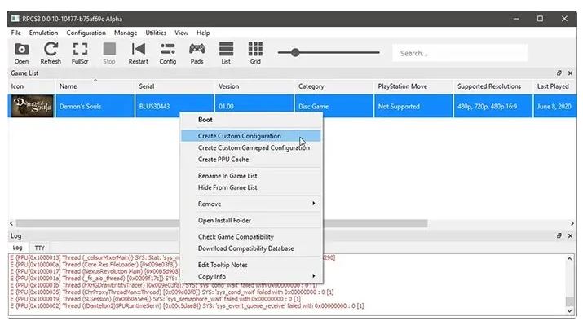Close the Game List panel

click(x=570, y=73)
